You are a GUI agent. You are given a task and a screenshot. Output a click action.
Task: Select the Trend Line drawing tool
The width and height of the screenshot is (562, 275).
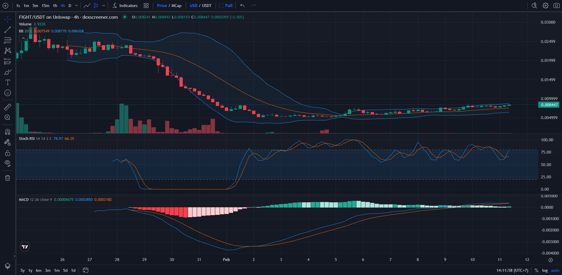pos(7,29)
